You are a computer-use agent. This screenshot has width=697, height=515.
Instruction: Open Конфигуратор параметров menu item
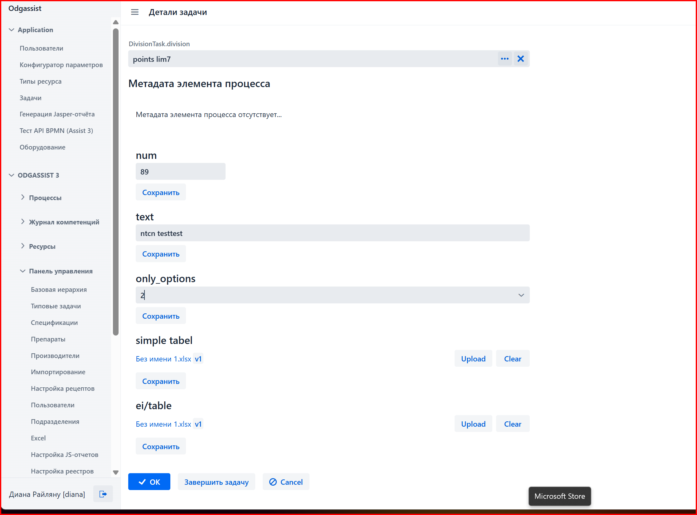click(61, 65)
